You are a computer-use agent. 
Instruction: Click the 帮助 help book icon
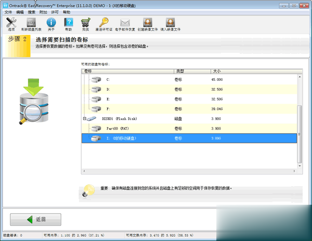click(69, 24)
